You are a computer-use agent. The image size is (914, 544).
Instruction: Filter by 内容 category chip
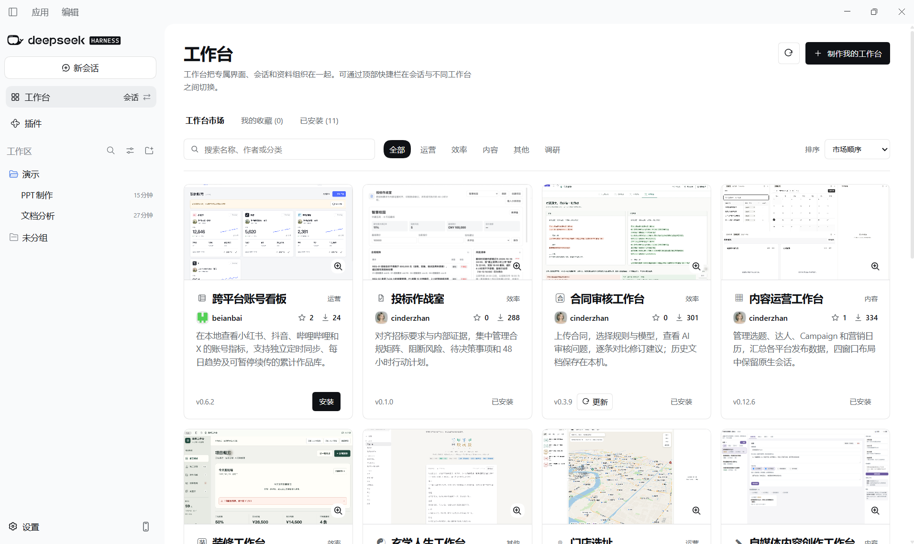tap(490, 150)
